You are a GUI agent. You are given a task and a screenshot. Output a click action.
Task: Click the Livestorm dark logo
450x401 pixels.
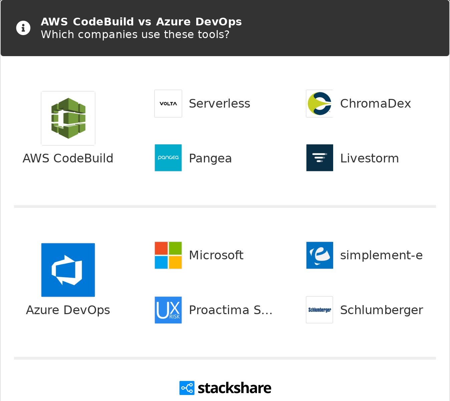point(319,158)
